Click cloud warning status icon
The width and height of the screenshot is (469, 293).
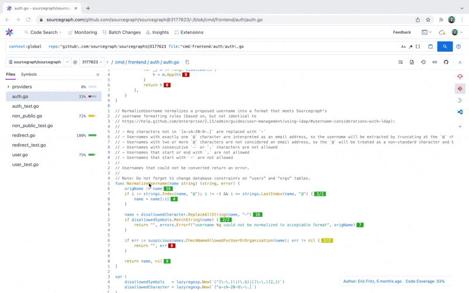click(x=442, y=32)
